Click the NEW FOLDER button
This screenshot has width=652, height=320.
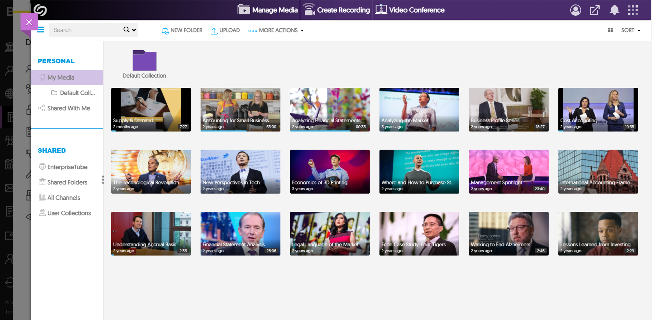tap(182, 30)
